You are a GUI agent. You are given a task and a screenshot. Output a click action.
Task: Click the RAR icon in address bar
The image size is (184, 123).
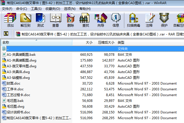coord(18,34)
